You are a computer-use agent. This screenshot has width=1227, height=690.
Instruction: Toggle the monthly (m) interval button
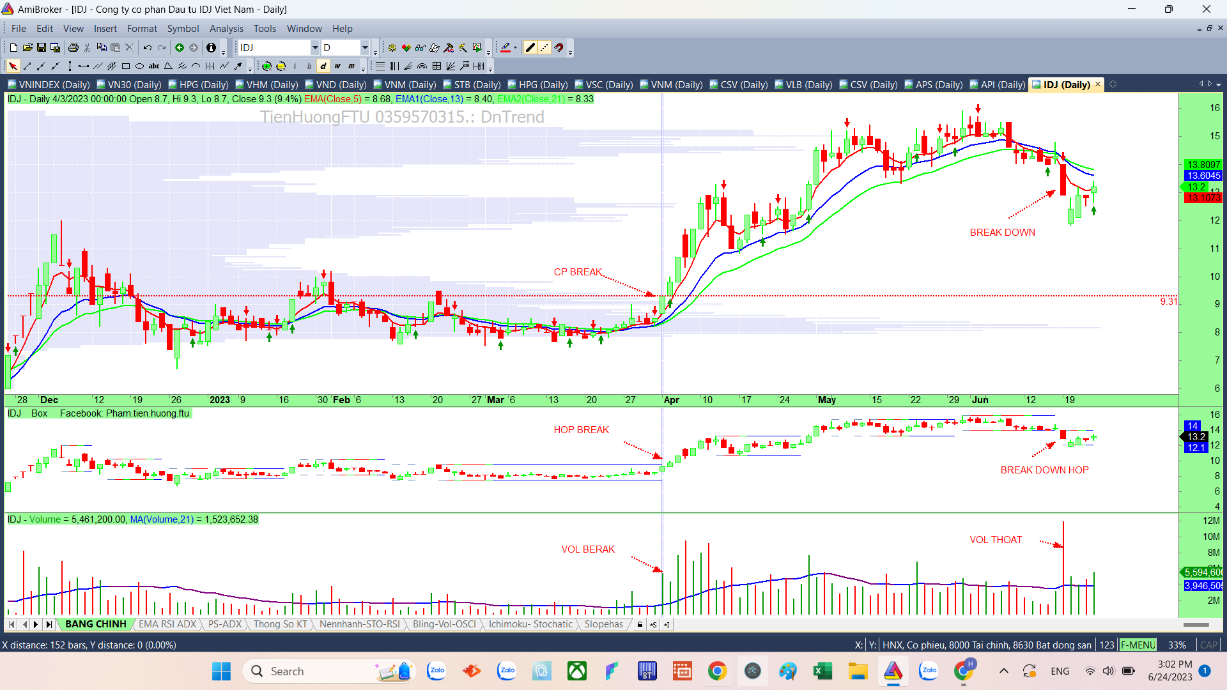click(351, 66)
